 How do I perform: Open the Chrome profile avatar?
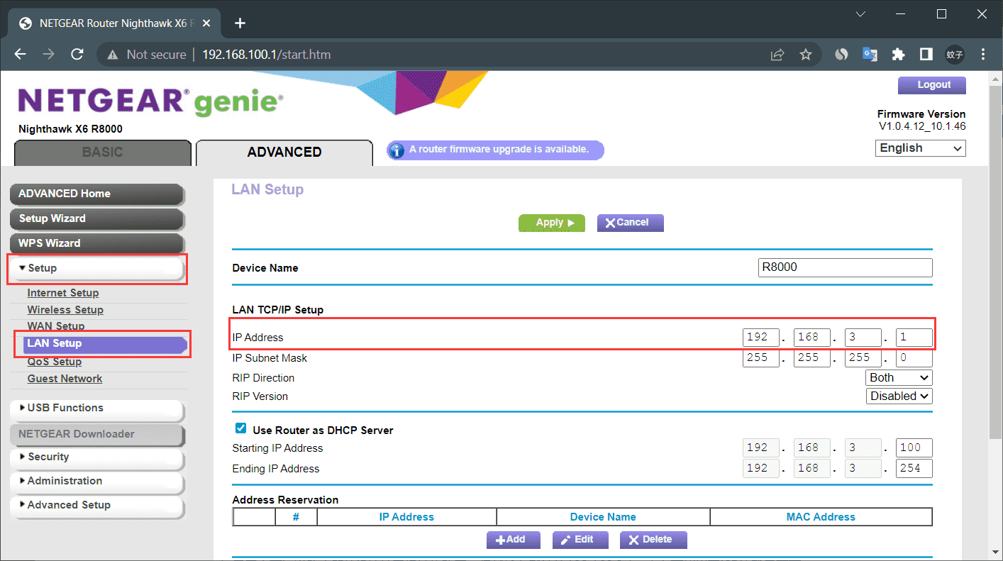954,55
